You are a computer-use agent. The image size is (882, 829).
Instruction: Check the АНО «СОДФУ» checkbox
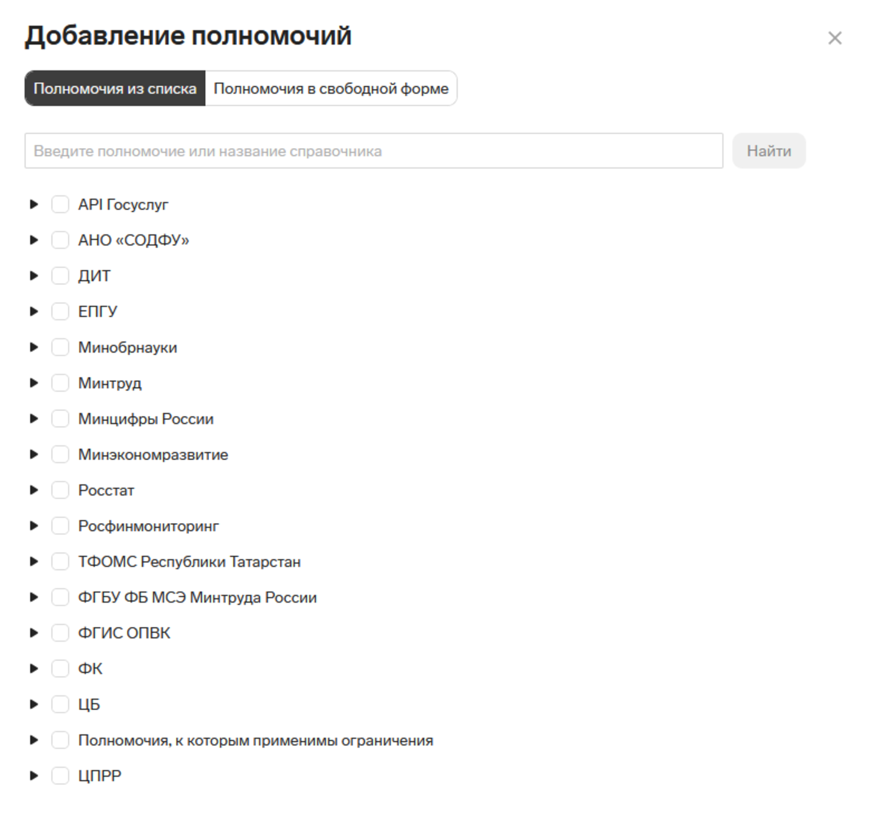pos(60,240)
